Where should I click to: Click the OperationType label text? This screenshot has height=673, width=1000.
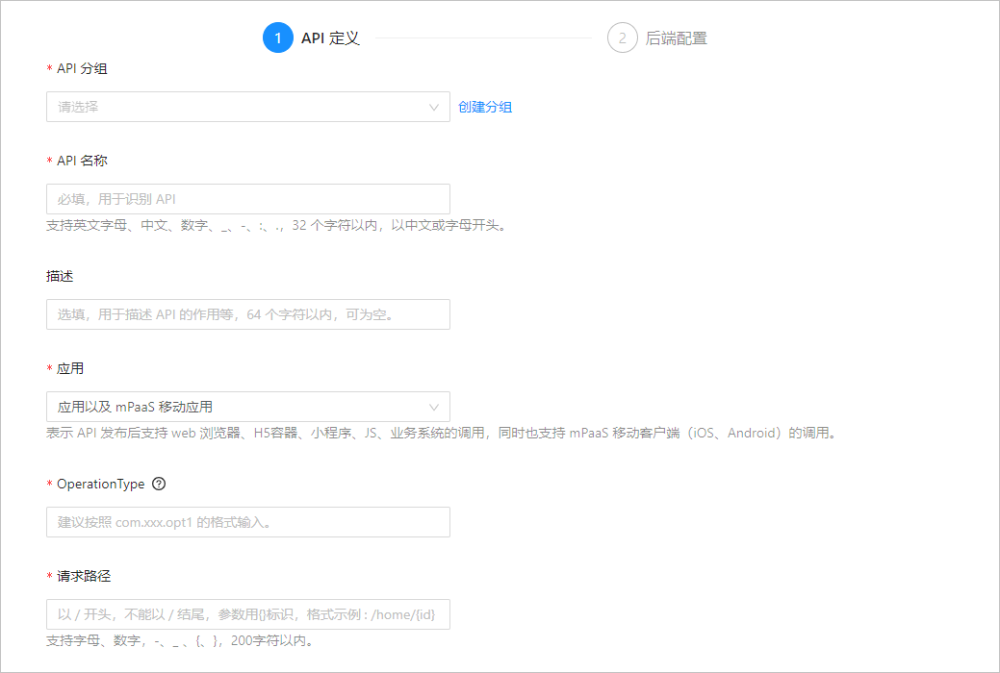tap(101, 484)
